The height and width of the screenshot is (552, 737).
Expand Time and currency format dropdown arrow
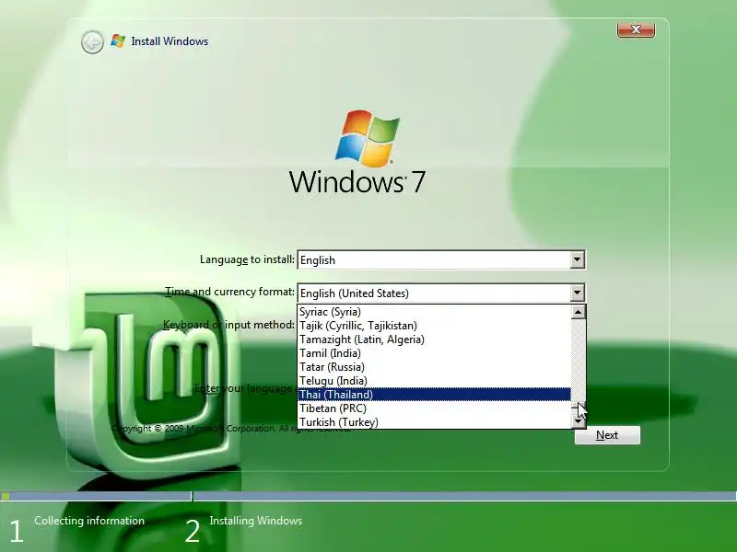pyautogui.click(x=578, y=293)
